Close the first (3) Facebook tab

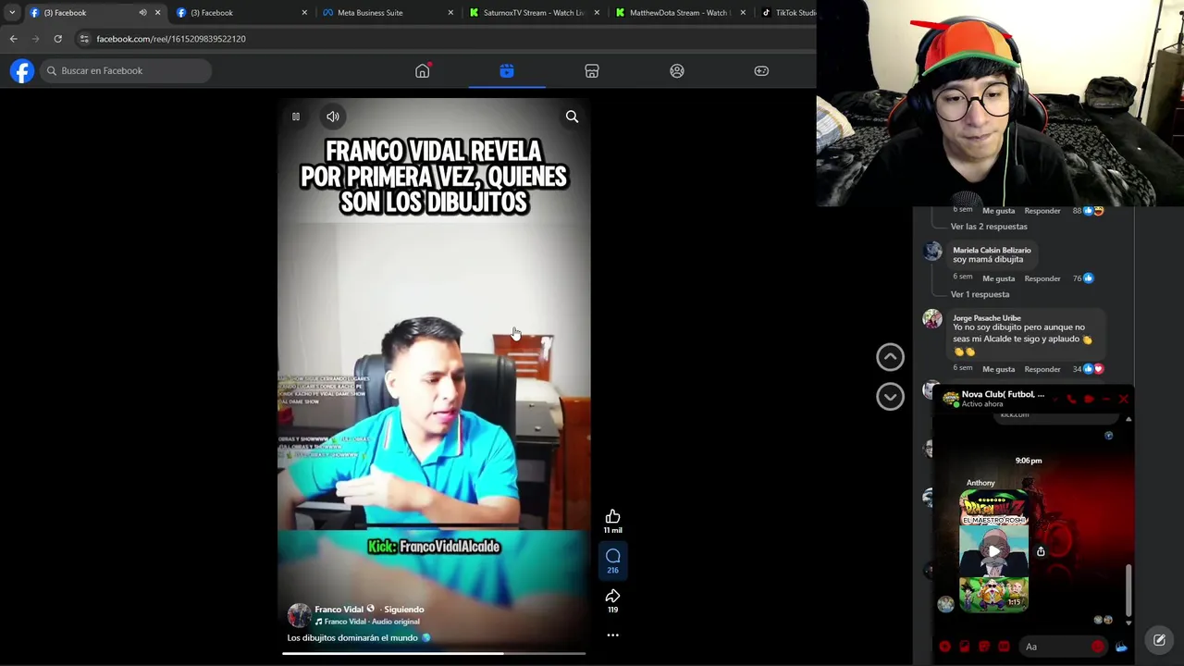(157, 13)
